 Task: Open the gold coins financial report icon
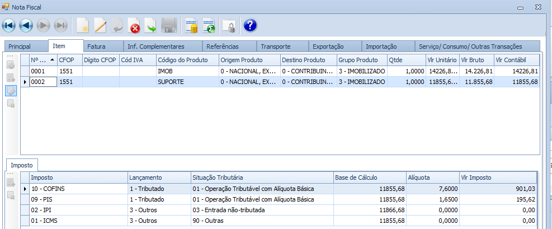tap(192, 25)
